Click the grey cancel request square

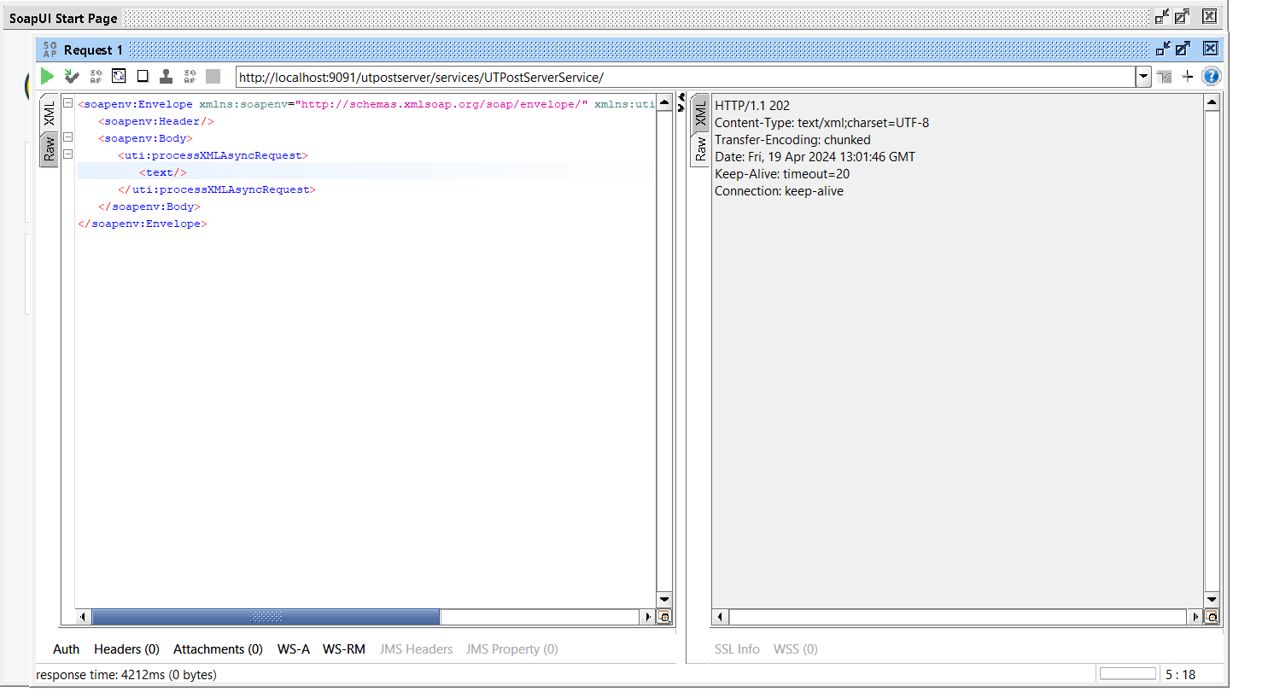(x=213, y=77)
